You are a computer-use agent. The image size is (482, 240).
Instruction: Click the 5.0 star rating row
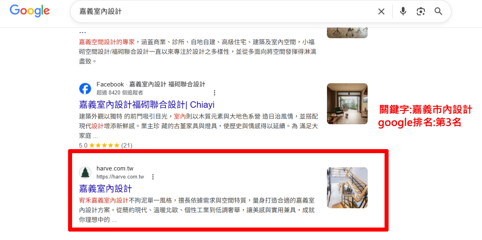[x=106, y=146]
